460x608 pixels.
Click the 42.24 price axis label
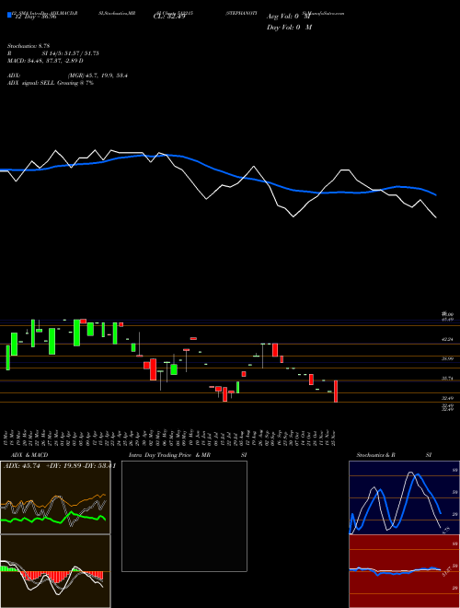(x=448, y=339)
